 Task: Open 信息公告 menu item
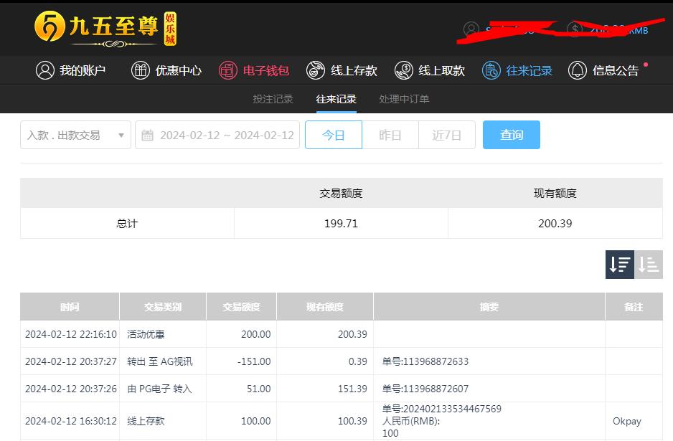click(603, 70)
